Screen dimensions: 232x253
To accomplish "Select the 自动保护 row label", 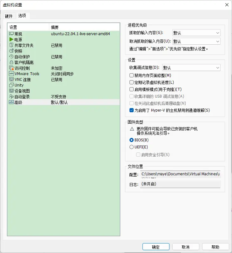I will 22,57.
